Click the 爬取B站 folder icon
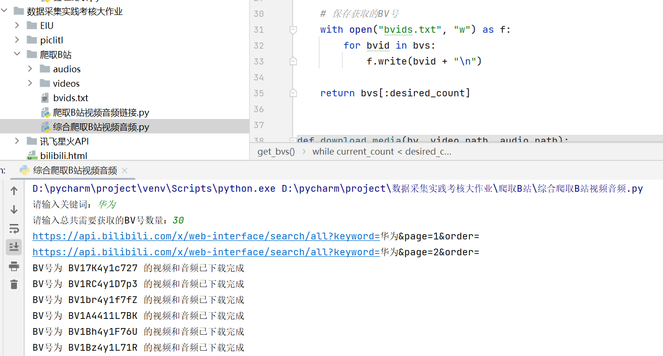This screenshot has height=356, width=663. point(32,54)
